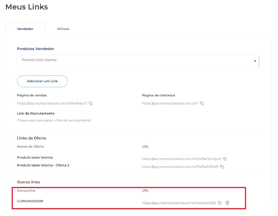Image resolution: width=278 pixels, height=216 pixels.
Task: Open the offer/JpHgw0 URL
Action: (182, 159)
